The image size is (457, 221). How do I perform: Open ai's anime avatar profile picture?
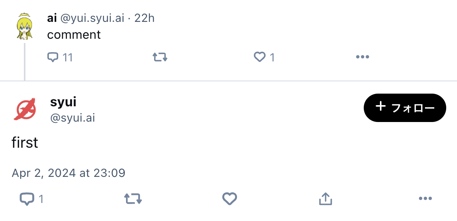click(x=25, y=27)
